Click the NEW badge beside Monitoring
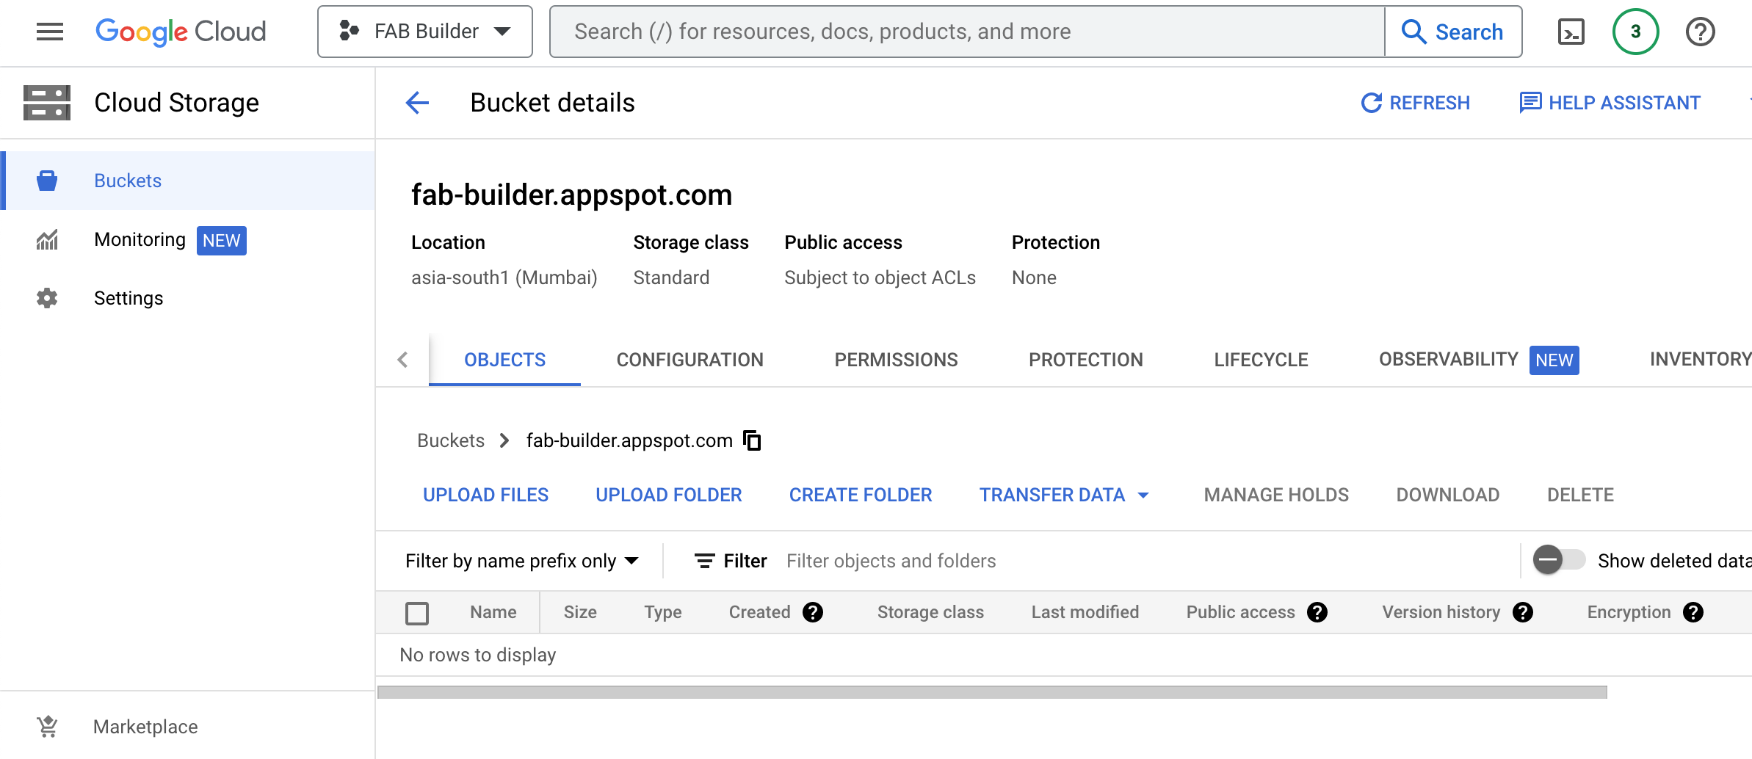 point(221,241)
